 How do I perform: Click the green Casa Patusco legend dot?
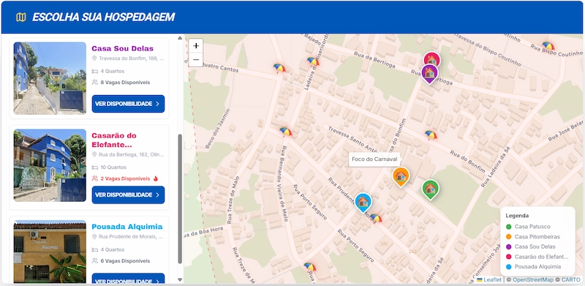(x=508, y=227)
